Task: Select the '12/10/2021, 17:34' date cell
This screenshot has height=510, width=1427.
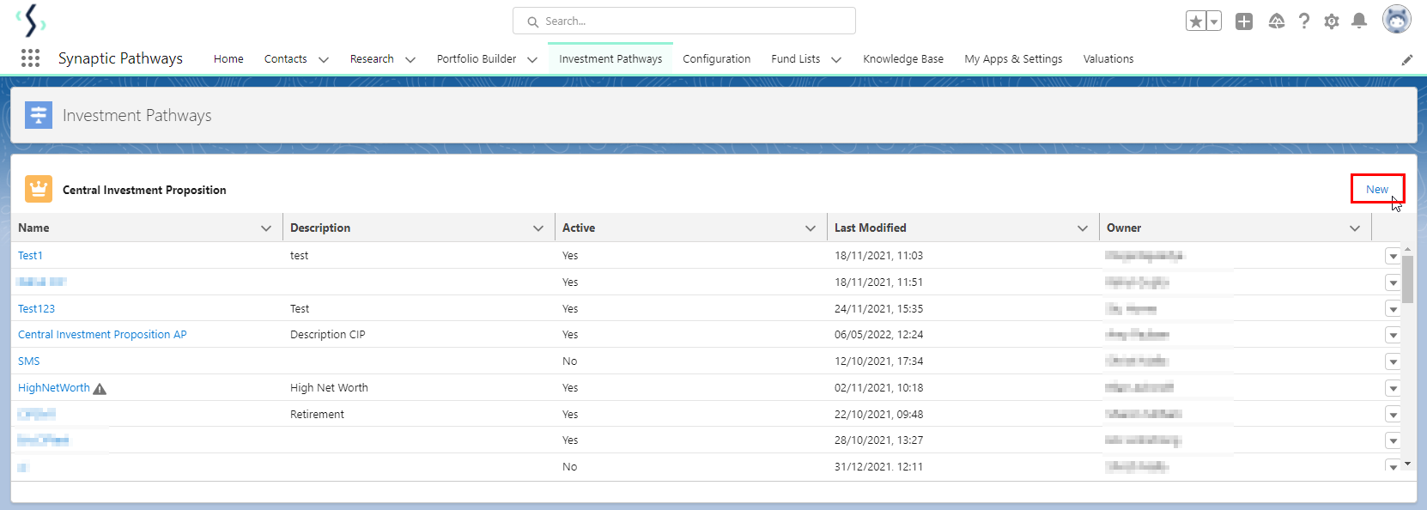Action: pyautogui.click(x=877, y=361)
